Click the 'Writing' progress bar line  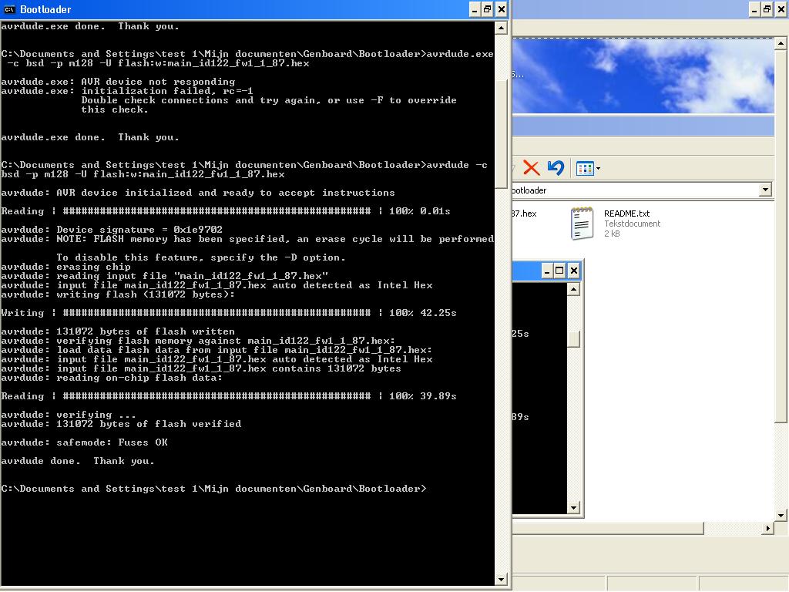pyautogui.click(x=228, y=313)
